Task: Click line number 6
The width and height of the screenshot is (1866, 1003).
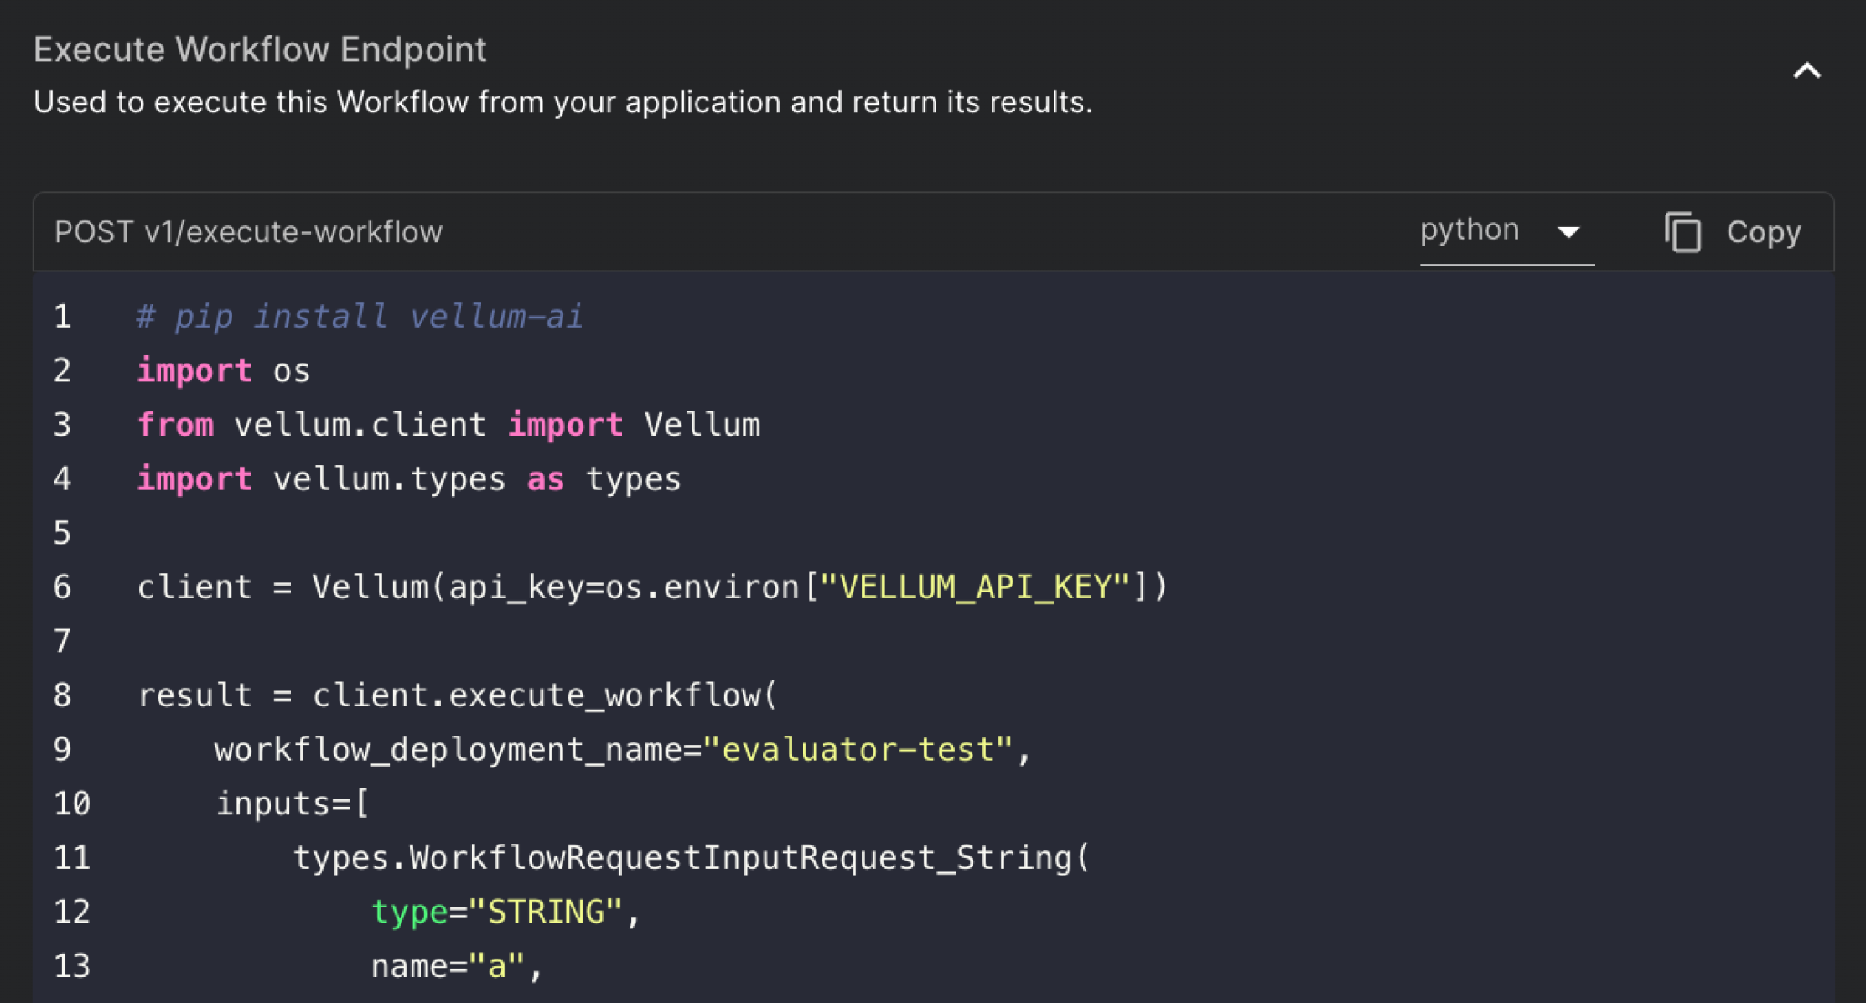Action: (x=61, y=587)
